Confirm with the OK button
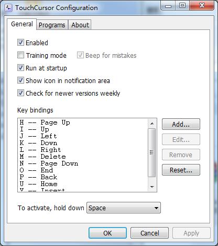 tap(107, 233)
